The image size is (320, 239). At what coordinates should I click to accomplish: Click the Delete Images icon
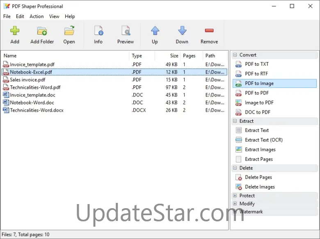(238, 187)
